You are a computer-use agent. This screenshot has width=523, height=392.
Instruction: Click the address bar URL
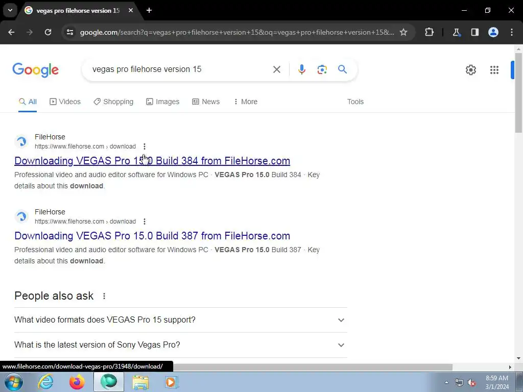click(237, 32)
